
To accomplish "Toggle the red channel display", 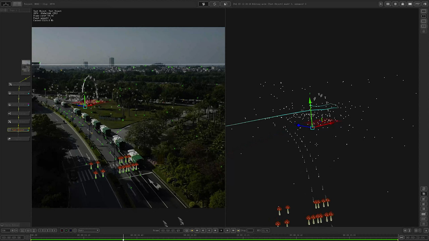I will pyautogui.click(x=62, y=230).
